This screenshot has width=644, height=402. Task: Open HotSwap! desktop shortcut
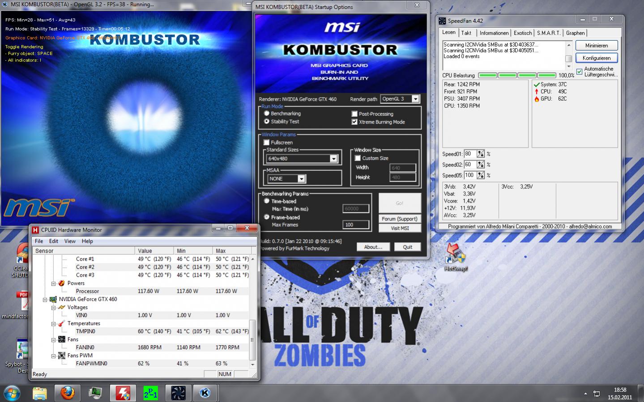(456, 258)
